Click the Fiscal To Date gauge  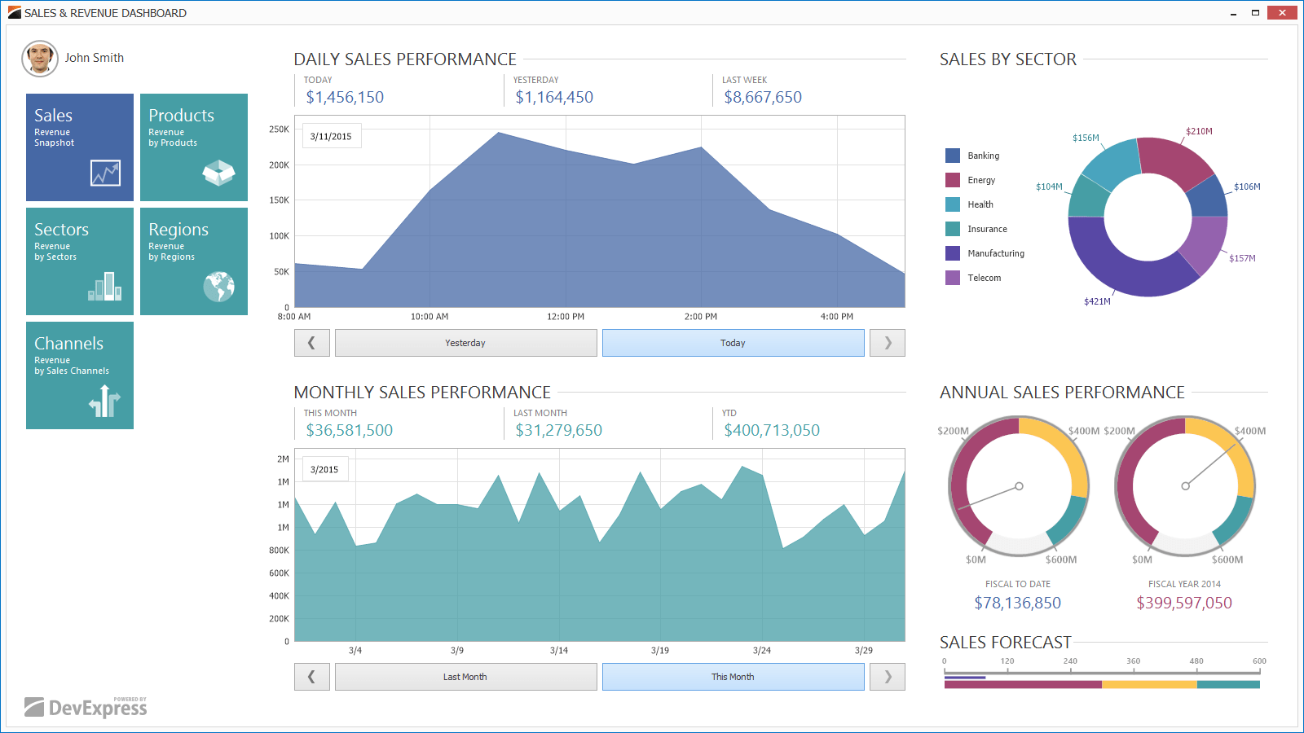(x=1019, y=486)
